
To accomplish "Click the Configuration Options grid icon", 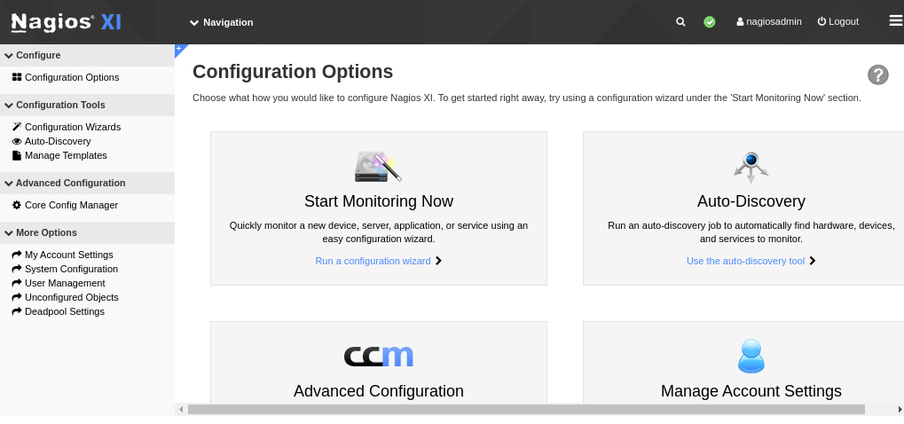I will (17, 77).
